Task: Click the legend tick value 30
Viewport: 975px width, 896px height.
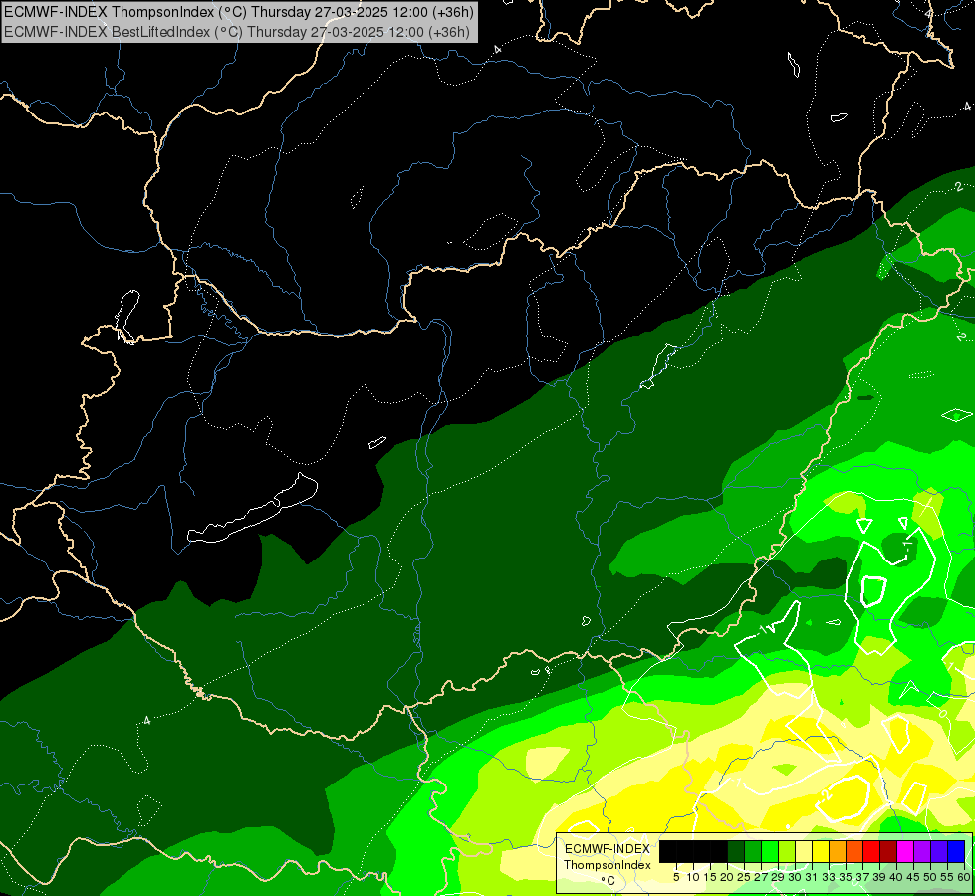Action: tap(796, 877)
